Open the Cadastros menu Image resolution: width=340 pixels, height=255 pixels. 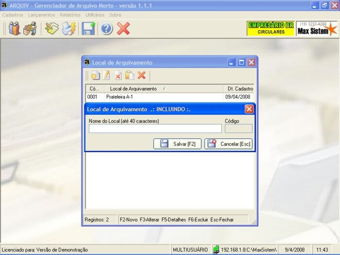[13, 15]
